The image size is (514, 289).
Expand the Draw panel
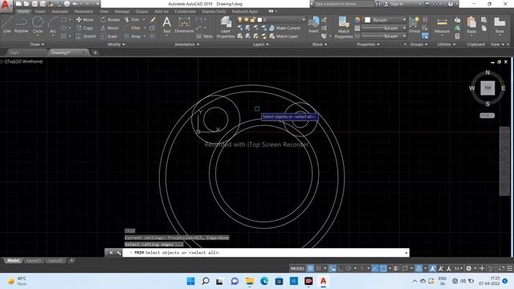coord(37,44)
